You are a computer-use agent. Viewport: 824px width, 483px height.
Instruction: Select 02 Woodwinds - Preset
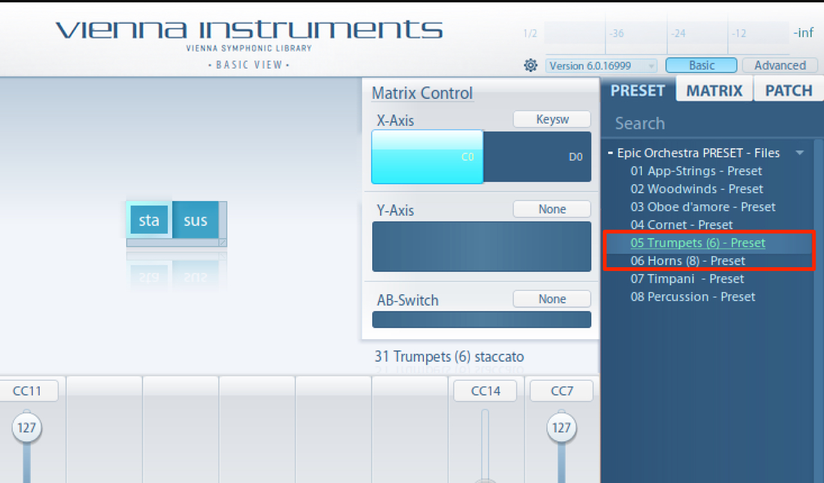click(697, 189)
